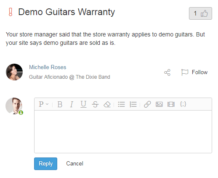Follow the Demo Guitars Warranty topic

(x=194, y=72)
